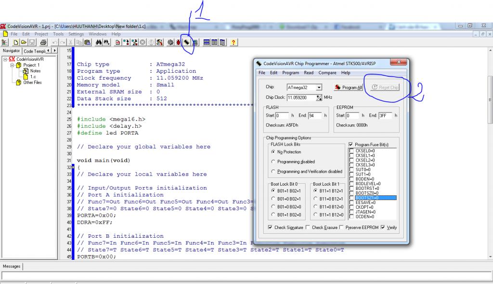
Task: Collapse the Project: 1 tree node
Action: (12, 65)
